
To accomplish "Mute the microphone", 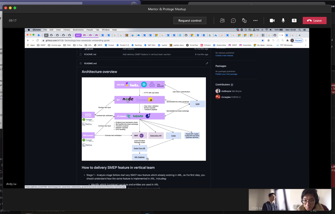I will coord(283,20).
